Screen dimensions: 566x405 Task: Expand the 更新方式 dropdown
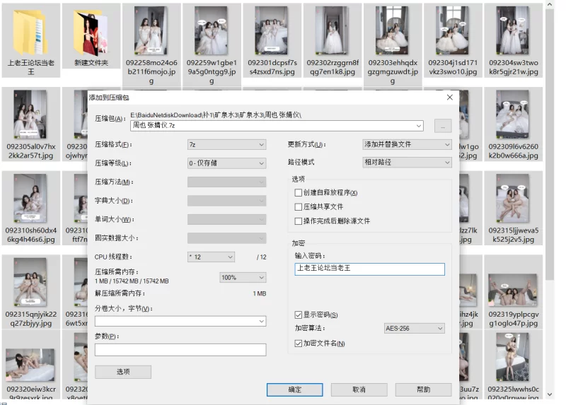(x=406, y=145)
